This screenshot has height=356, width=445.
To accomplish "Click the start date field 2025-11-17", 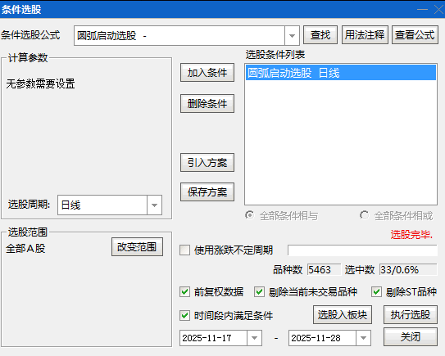I will pos(213,338).
